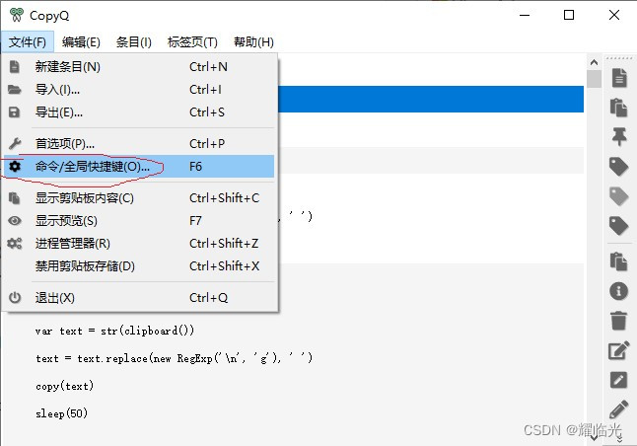Click the New item icon in right toolbar
The image size is (637, 446).
[618, 78]
